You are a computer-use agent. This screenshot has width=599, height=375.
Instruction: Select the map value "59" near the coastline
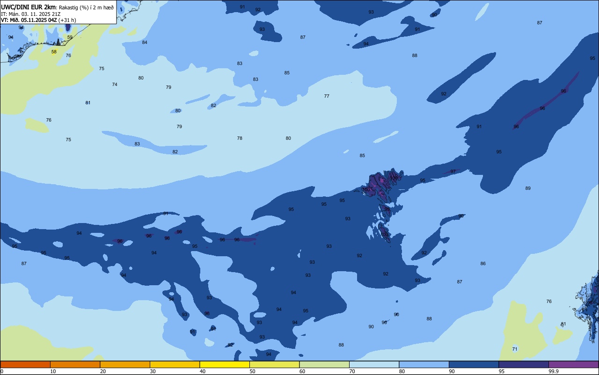click(70, 37)
